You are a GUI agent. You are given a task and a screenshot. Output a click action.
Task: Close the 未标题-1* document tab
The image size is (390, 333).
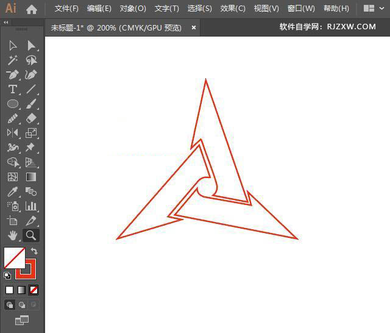[194, 27]
